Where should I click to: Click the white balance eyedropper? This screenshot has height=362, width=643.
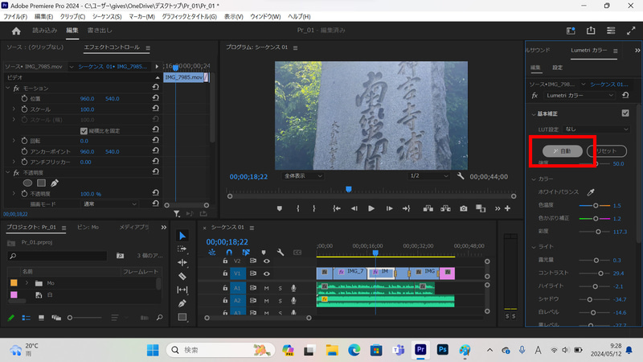pyautogui.click(x=591, y=192)
